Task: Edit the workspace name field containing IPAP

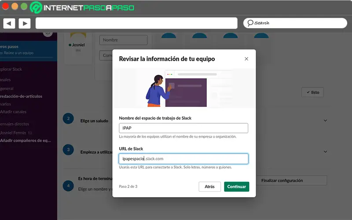Action: click(183, 128)
